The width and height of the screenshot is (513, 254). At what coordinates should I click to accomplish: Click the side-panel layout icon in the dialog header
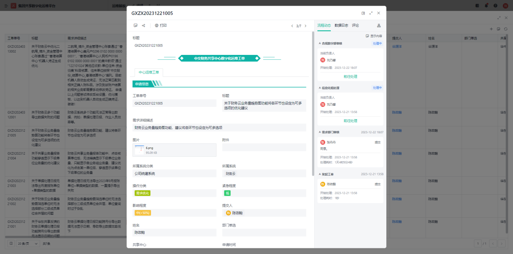[363, 13]
